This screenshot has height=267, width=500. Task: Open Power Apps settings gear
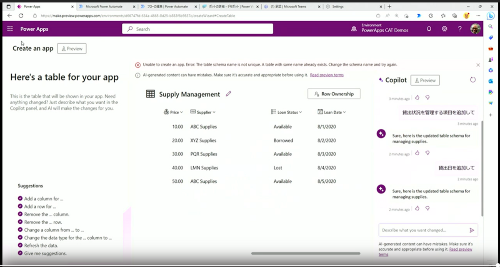pos(445,29)
